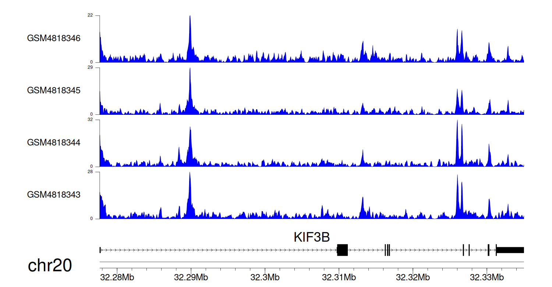Select the 32.32Mb axis label
The height and width of the screenshot is (287, 552).
pyautogui.click(x=413, y=277)
